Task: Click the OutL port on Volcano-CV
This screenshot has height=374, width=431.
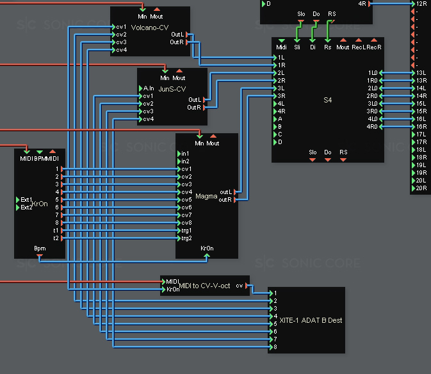Action: pos(188,35)
